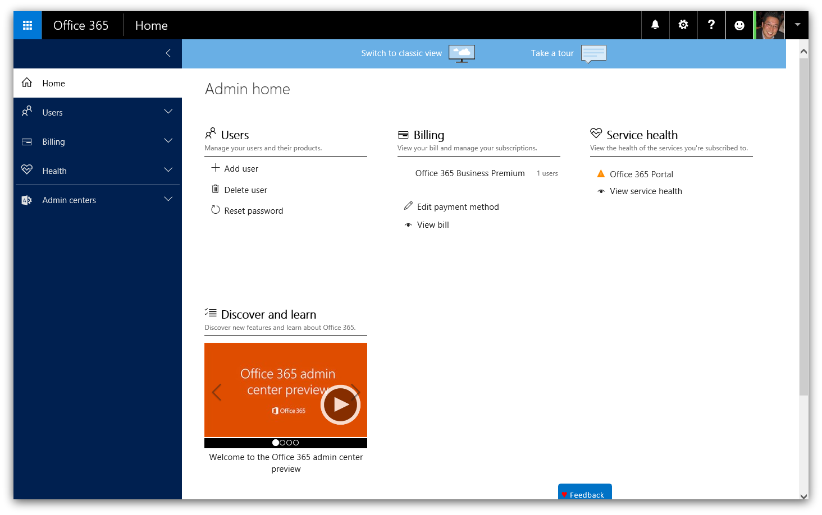Open Admin centers in the sidebar
This screenshot has height=515, width=822.
click(x=98, y=200)
